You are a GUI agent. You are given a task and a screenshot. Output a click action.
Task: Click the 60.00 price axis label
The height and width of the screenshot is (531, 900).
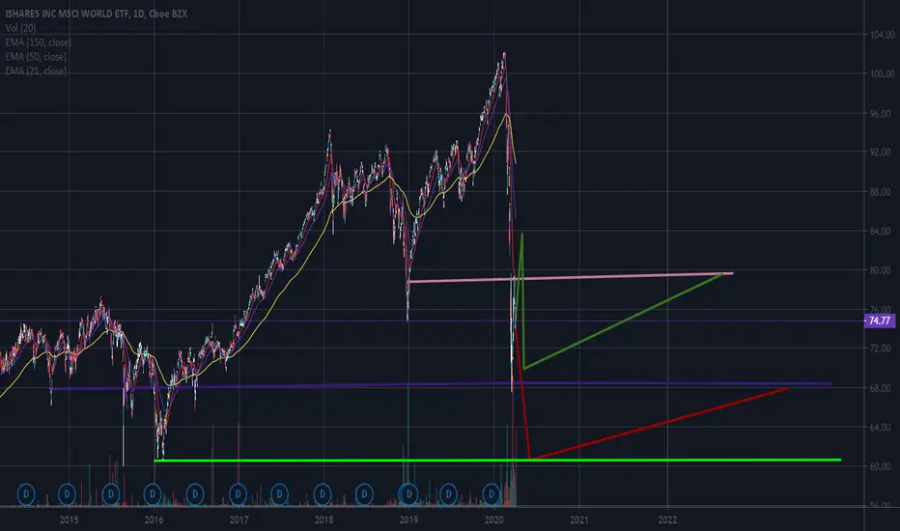tap(882, 466)
